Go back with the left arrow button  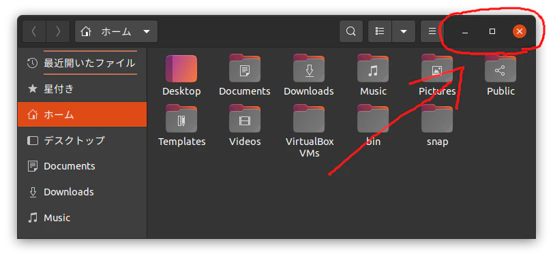click(x=34, y=32)
